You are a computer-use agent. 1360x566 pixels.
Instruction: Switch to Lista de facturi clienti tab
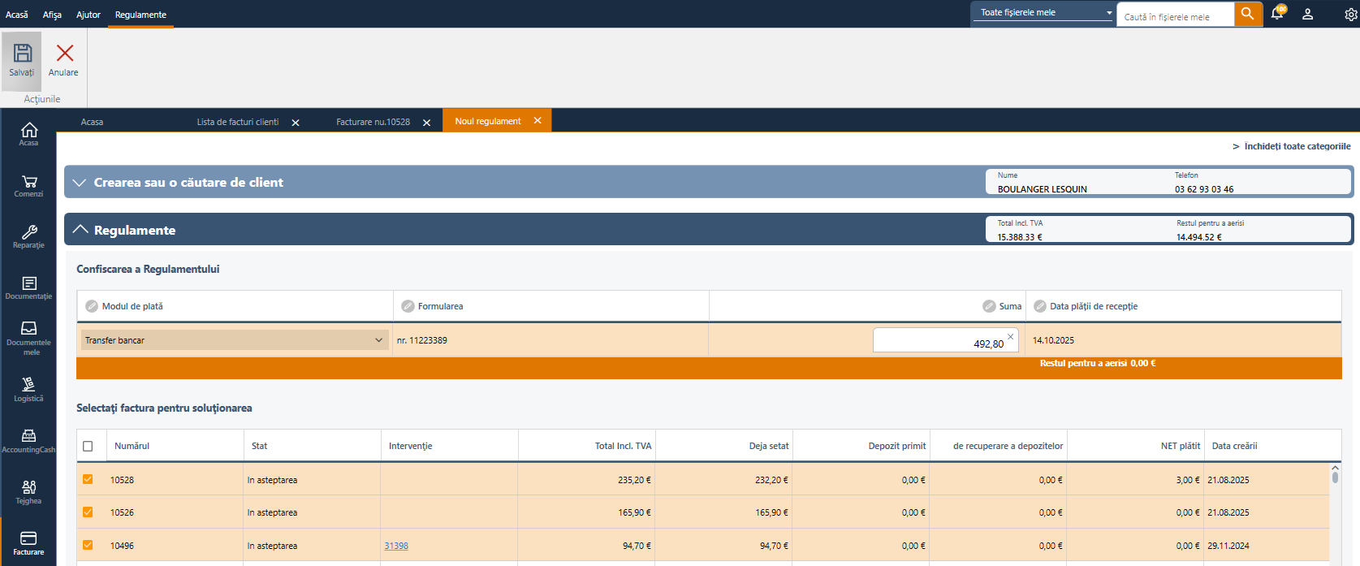238,122
